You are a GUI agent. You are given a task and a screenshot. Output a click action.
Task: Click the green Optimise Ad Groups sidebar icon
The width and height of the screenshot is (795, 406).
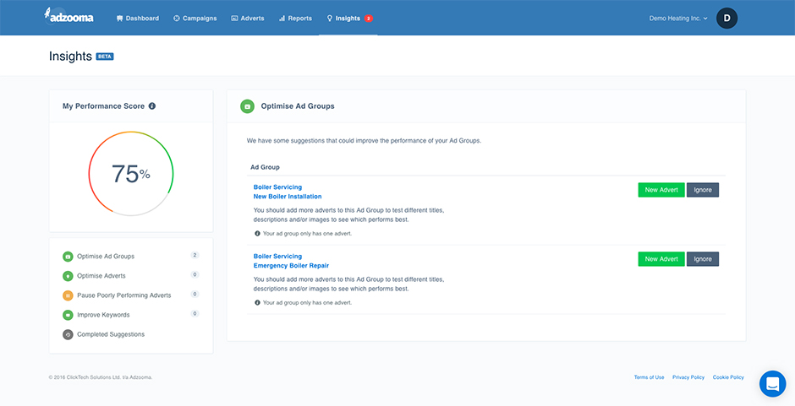pyautogui.click(x=68, y=257)
